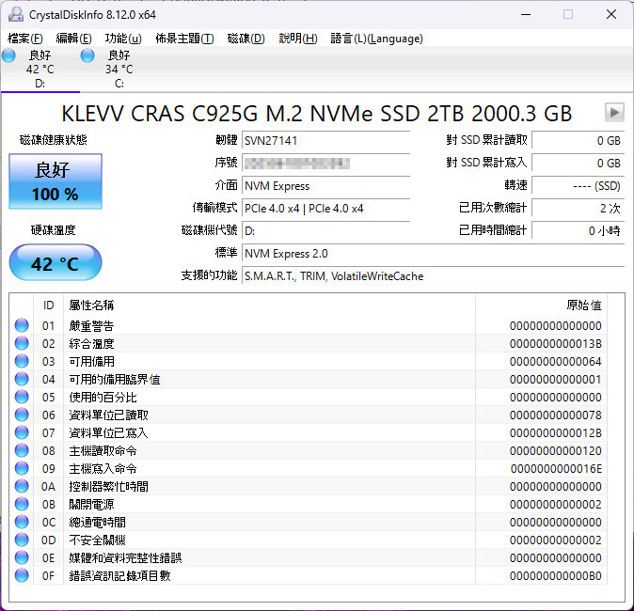Click the 原始值 column header
Image resolution: width=634 pixels, height=611 pixels.
[x=582, y=305]
